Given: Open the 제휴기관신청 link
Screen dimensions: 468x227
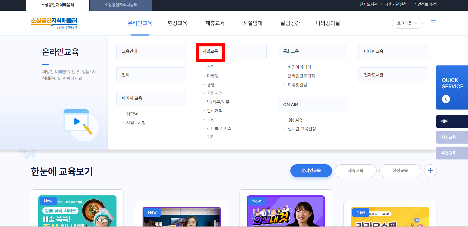Looking at the screenshot, I should point(396,4).
